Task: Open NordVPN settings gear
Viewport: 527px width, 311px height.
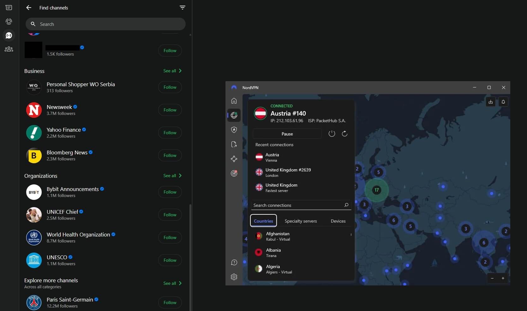Action: pyautogui.click(x=234, y=277)
